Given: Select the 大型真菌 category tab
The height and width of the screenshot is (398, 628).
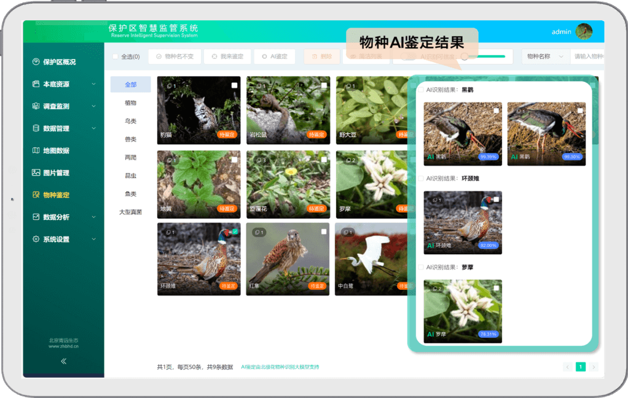Looking at the screenshot, I should 130,212.
